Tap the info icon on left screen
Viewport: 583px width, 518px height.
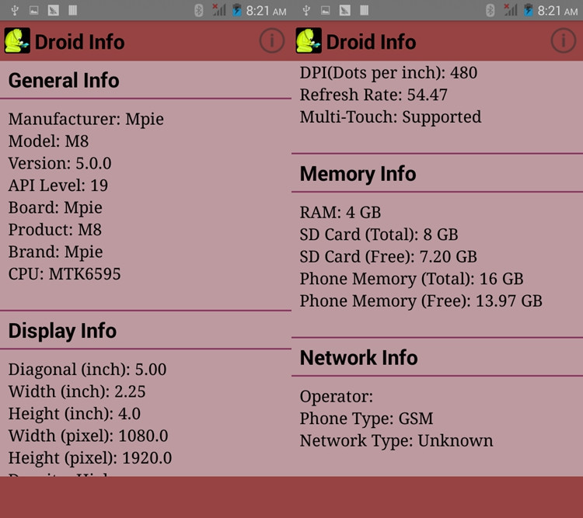[271, 41]
